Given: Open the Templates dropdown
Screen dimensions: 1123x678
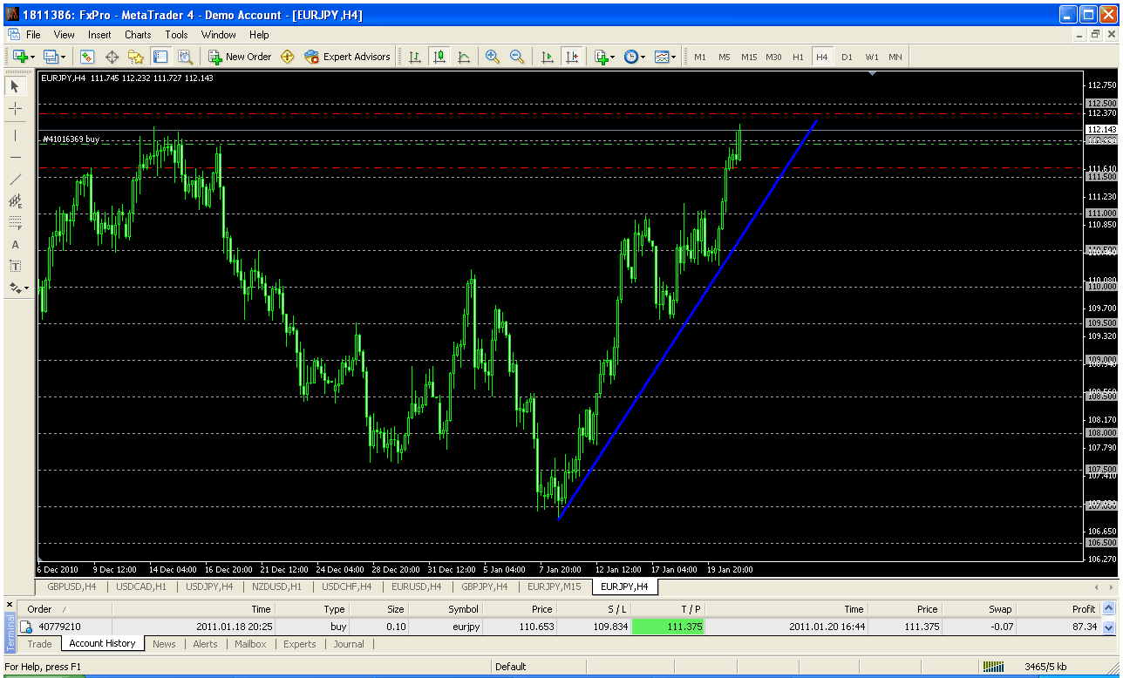Looking at the screenshot, I should coord(664,57).
